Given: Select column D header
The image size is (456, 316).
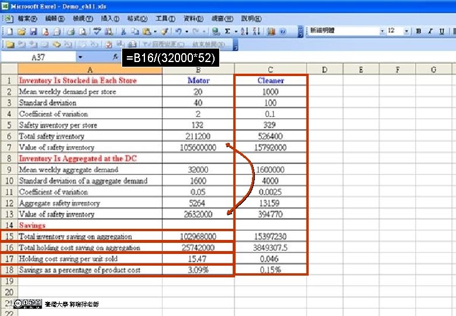Looking at the screenshot, I should coord(325,70).
